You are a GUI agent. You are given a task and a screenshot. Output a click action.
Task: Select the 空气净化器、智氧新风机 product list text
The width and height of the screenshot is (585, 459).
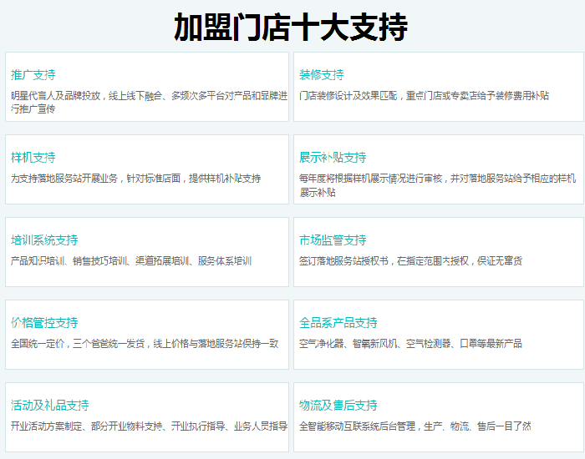coord(410,344)
